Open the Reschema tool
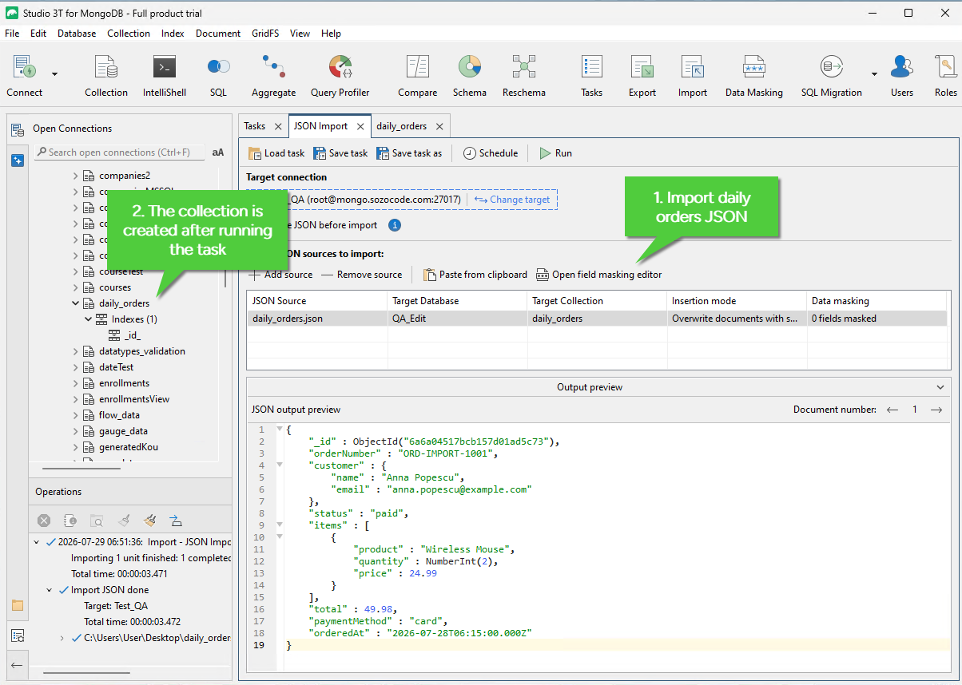The image size is (962, 685). click(x=524, y=76)
